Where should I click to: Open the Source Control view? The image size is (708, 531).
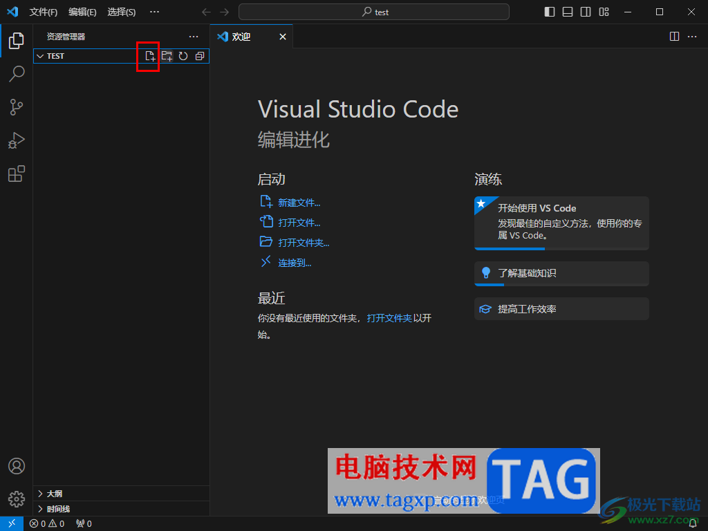(x=17, y=107)
